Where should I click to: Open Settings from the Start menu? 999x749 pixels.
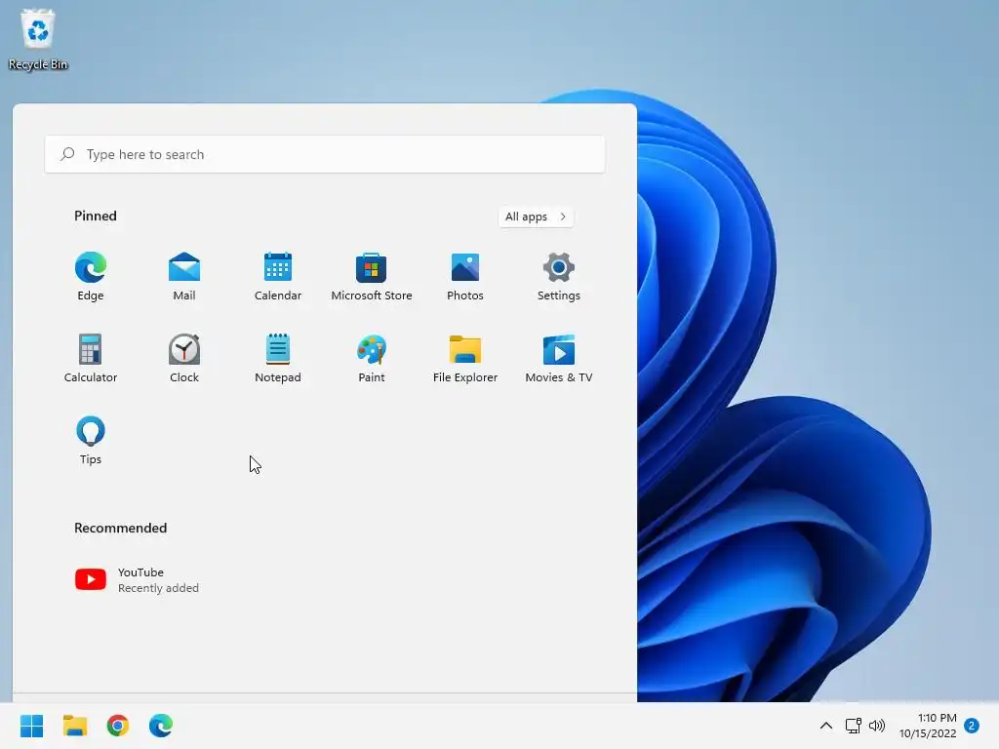(559, 276)
